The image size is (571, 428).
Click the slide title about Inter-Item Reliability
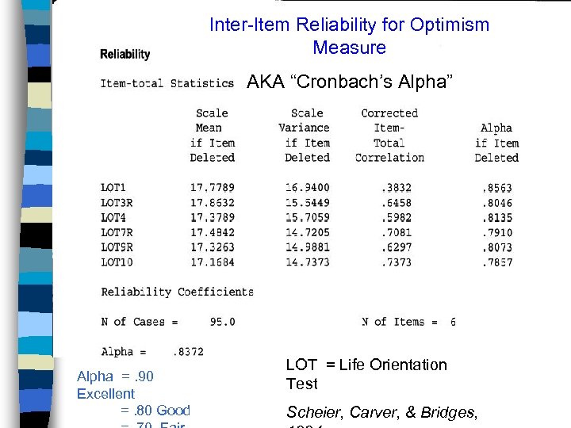349,36
